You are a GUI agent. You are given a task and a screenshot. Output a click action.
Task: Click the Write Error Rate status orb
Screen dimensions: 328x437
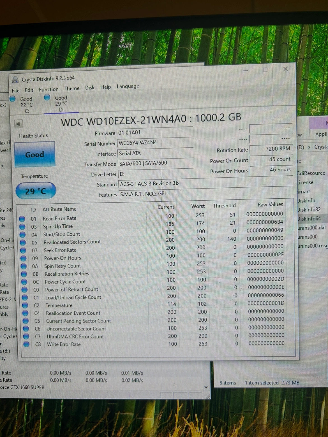click(27, 344)
